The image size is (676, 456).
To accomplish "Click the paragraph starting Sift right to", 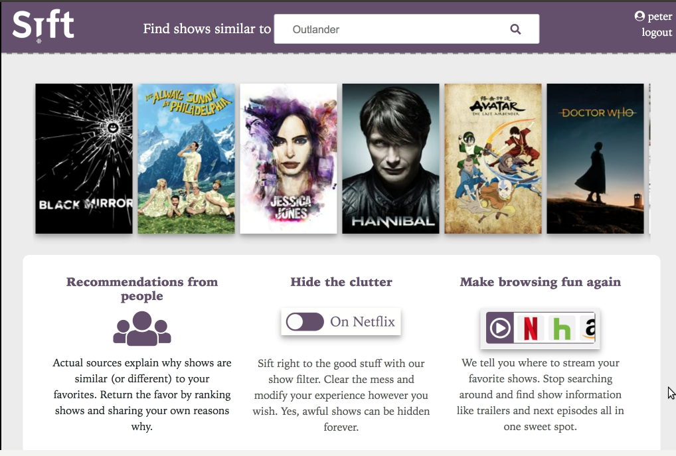I will click(341, 395).
